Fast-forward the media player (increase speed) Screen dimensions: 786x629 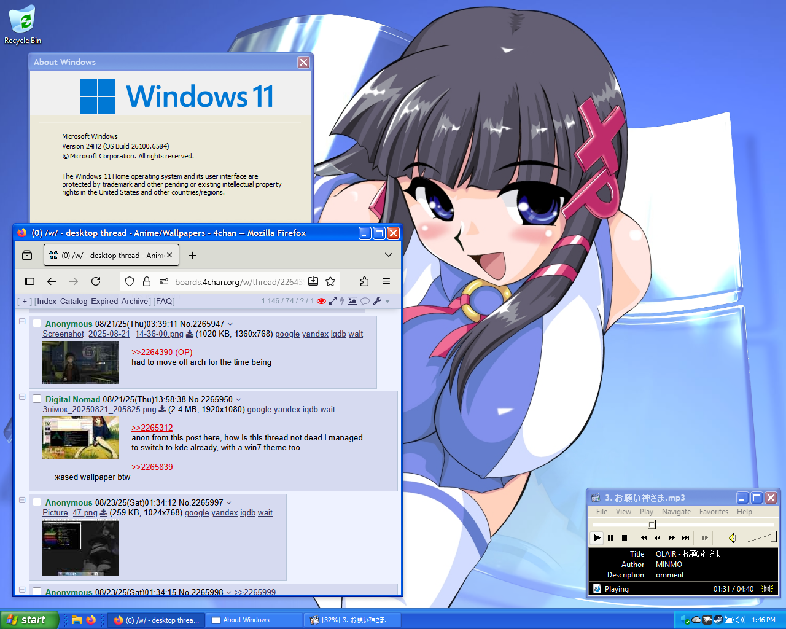pos(672,537)
